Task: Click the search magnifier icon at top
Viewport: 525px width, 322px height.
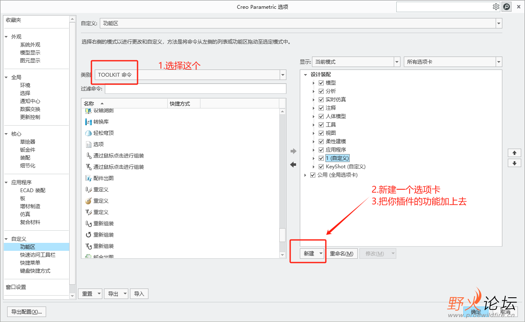Action: click(507, 7)
